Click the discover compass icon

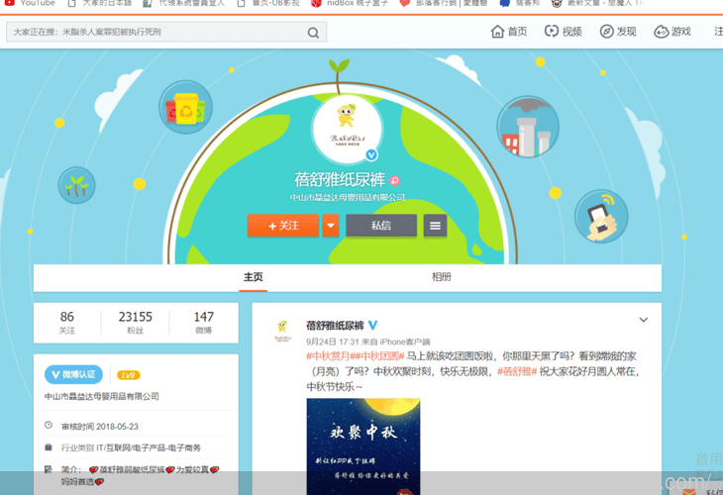(606, 32)
